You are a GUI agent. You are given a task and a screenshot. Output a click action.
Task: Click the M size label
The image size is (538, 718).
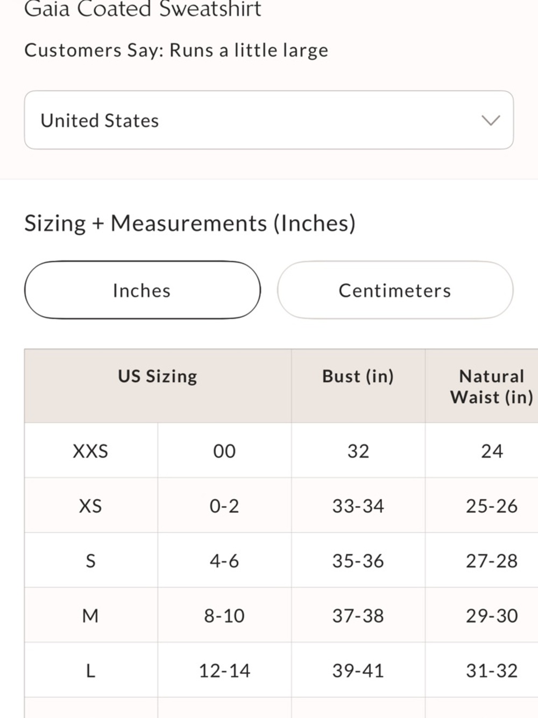pos(90,616)
